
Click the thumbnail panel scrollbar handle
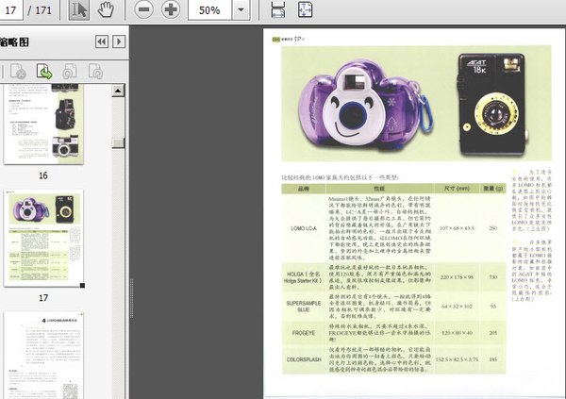click(x=118, y=143)
